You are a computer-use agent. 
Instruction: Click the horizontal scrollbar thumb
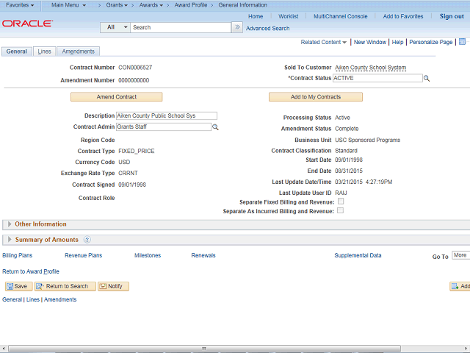pyautogui.click(x=204, y=348)
